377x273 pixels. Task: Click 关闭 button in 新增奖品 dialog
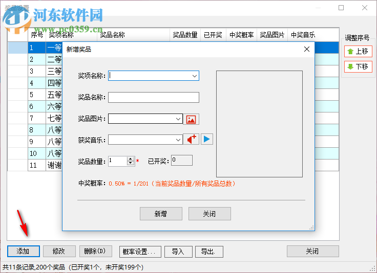pyautogui.click(x=210, y=214)
